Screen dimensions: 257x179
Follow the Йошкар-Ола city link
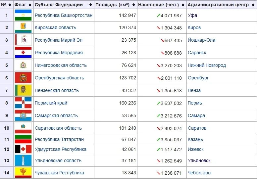click(x=201, y=40)
